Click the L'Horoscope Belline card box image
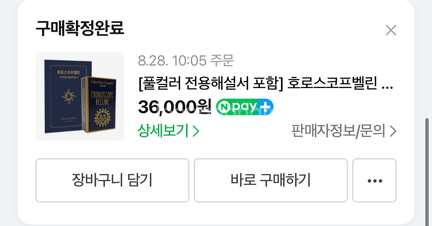The height and width of the screenshot is (226, 432). click(x=99, y=105)
